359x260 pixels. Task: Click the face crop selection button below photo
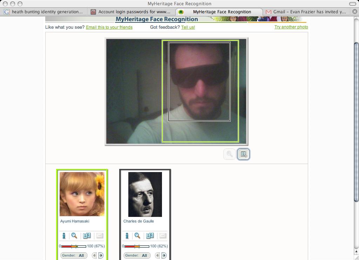tap(243, 154)
